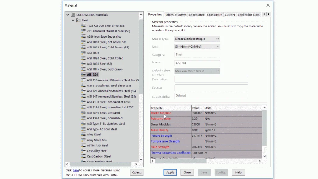Click the Steel folder icon
The image size is (318, 179).
(x=78, y=20)
